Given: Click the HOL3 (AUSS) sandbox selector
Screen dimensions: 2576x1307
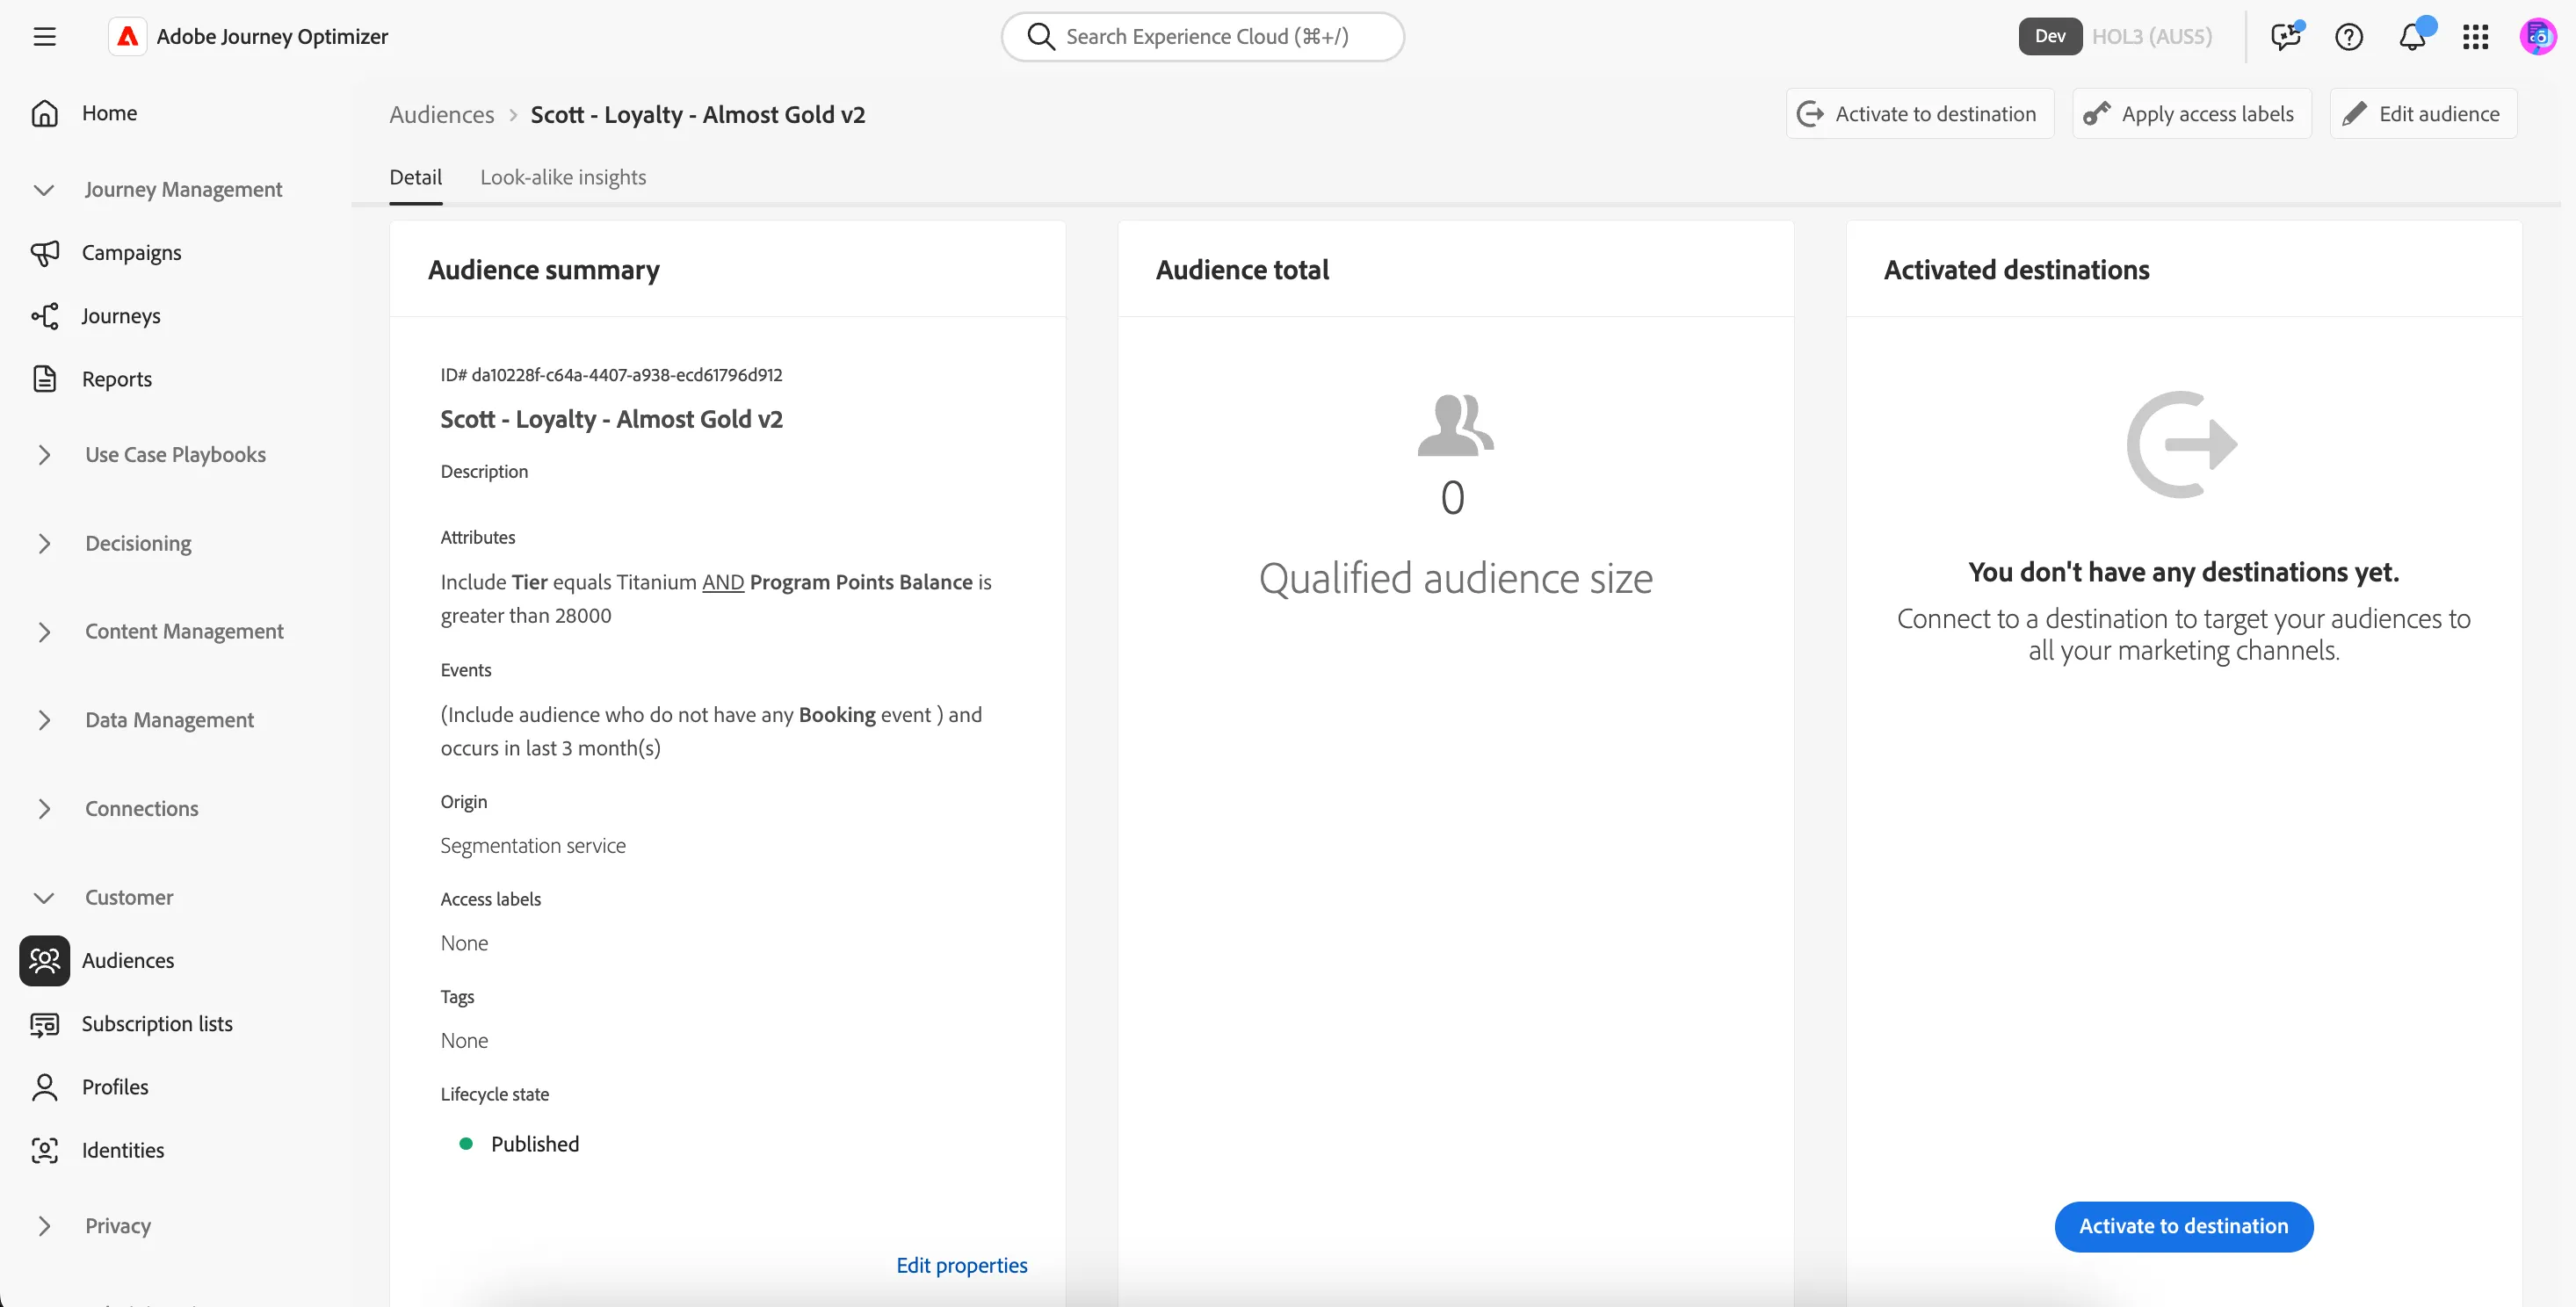Looking at the screenshot, I should pyautogui.click(x=2152, y=37).
